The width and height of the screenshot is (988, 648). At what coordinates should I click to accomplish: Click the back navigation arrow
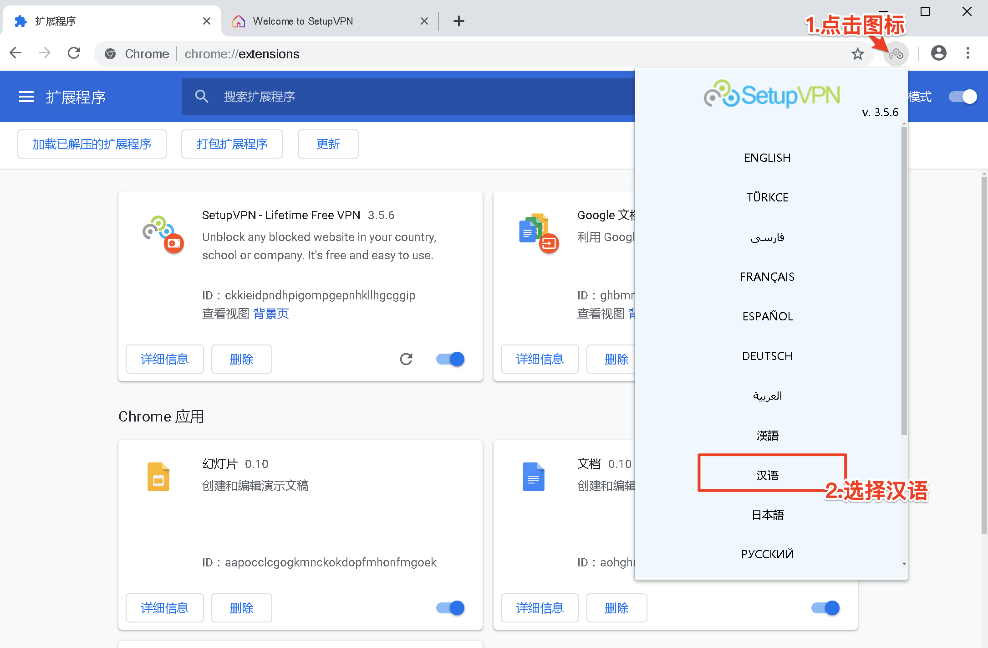[16, 53]
